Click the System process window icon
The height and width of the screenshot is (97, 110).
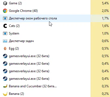coord(5,33)
